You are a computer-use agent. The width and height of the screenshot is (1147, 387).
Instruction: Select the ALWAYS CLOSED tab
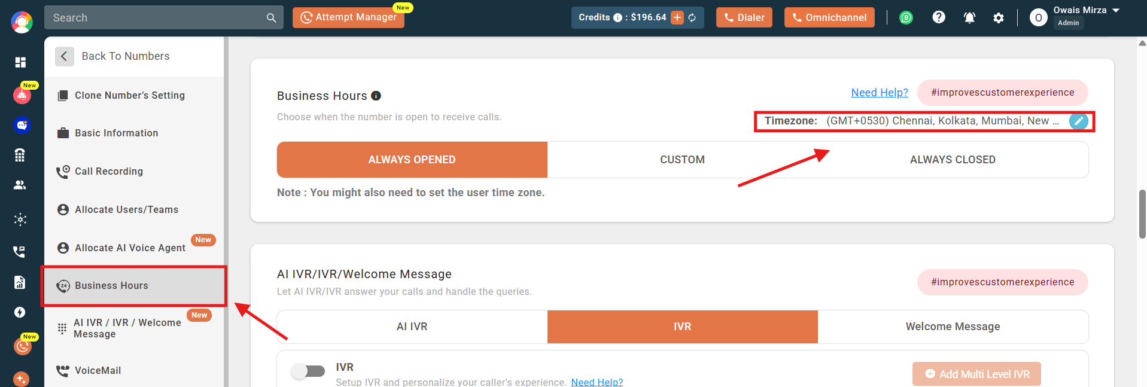[x=953, y=160]
